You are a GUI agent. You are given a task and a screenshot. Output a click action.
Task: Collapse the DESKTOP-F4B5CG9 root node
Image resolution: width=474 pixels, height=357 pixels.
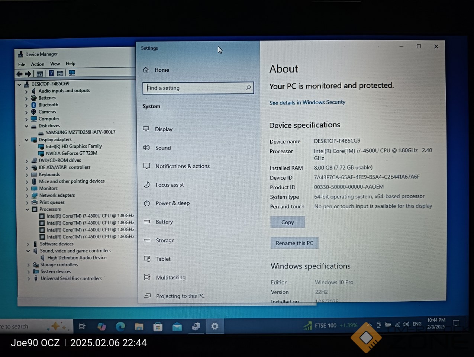19,84
